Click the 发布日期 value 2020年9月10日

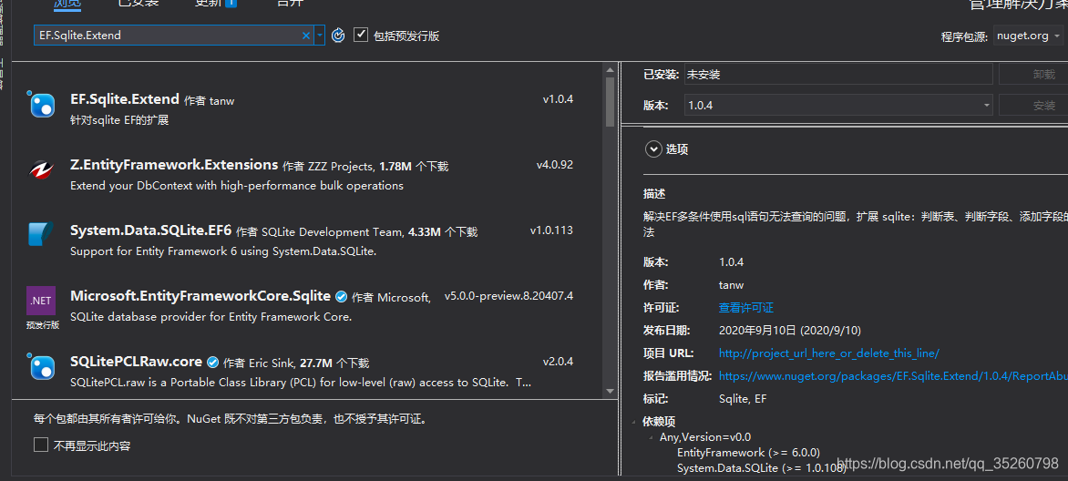point(790,331)
